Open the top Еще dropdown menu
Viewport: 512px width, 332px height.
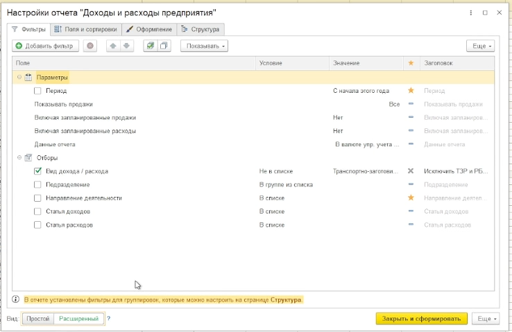(x=480, y=46)
